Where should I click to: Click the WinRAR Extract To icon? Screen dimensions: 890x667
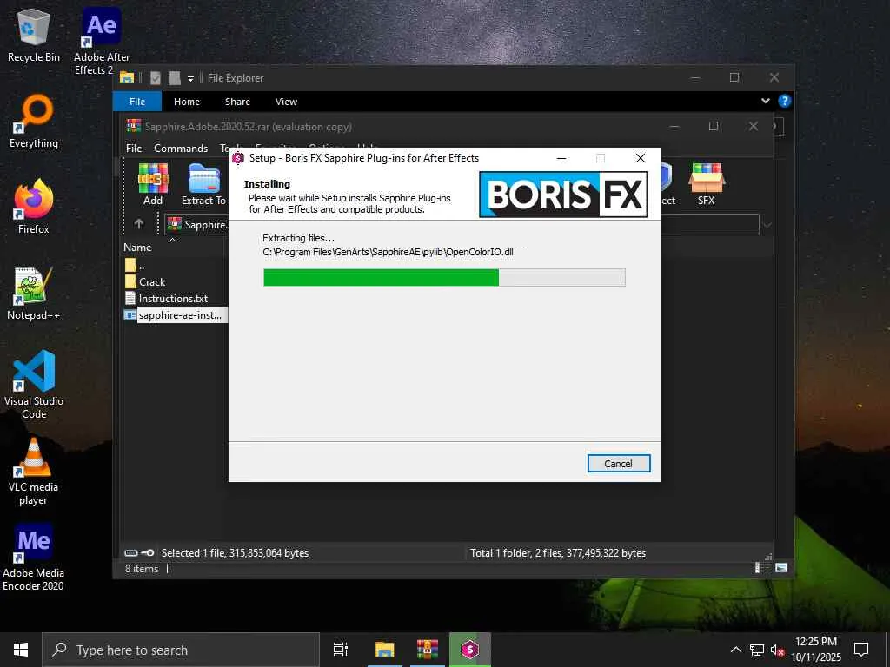pyautogui.click(x=203, y=184)
